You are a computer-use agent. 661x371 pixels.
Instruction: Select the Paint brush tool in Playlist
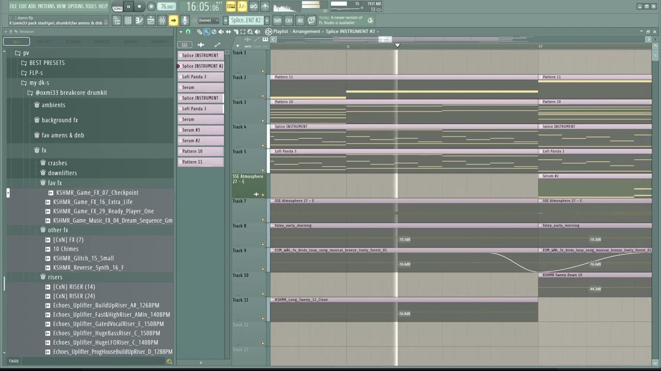click(207, 31)
